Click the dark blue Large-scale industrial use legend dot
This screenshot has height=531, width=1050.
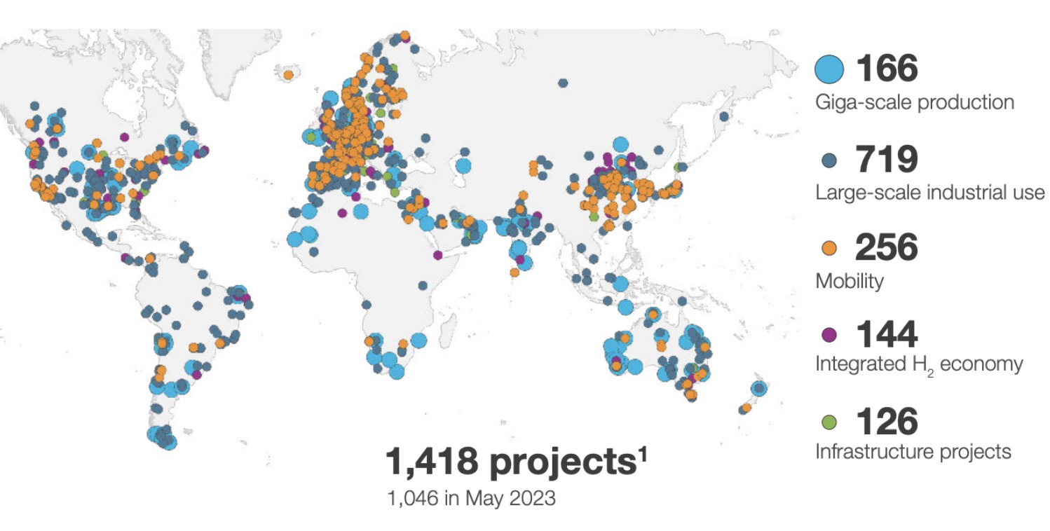pyautogui.click(x=829, y=160)
